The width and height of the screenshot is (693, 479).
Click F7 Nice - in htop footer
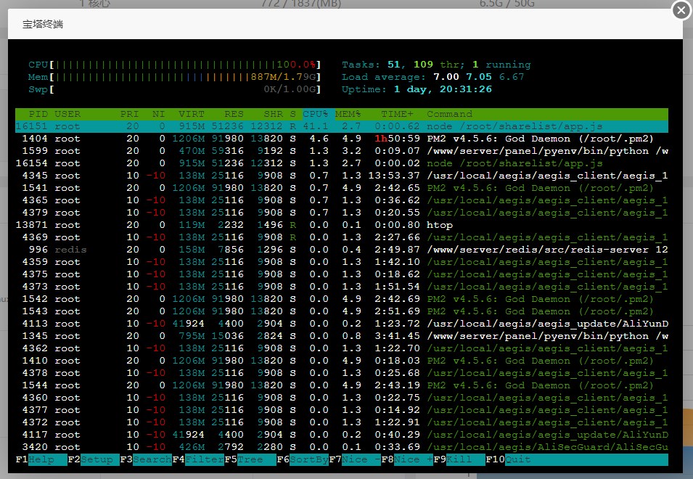point(355,459)
